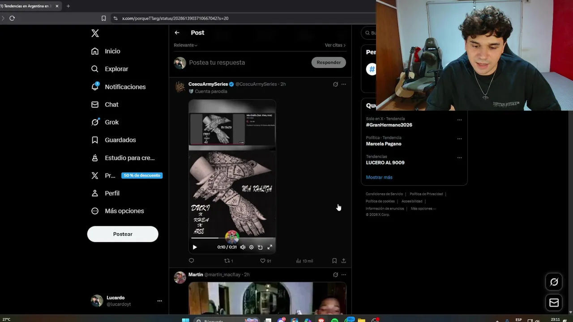Open the X logo home link

pos(95,33)
